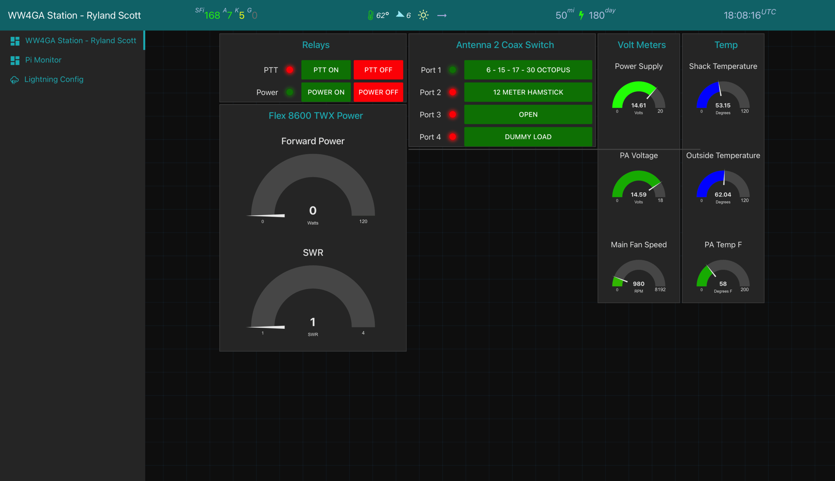Click the wind direction arrow icon
Screen dimensions: 835x481
400,14
